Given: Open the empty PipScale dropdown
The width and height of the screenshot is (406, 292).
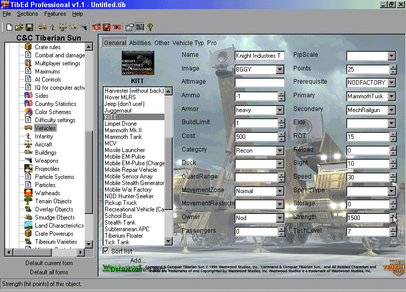Looking at the screenshot, I should pos(392,56).
